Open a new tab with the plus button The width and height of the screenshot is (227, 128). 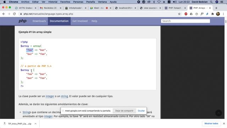point(216,8)
